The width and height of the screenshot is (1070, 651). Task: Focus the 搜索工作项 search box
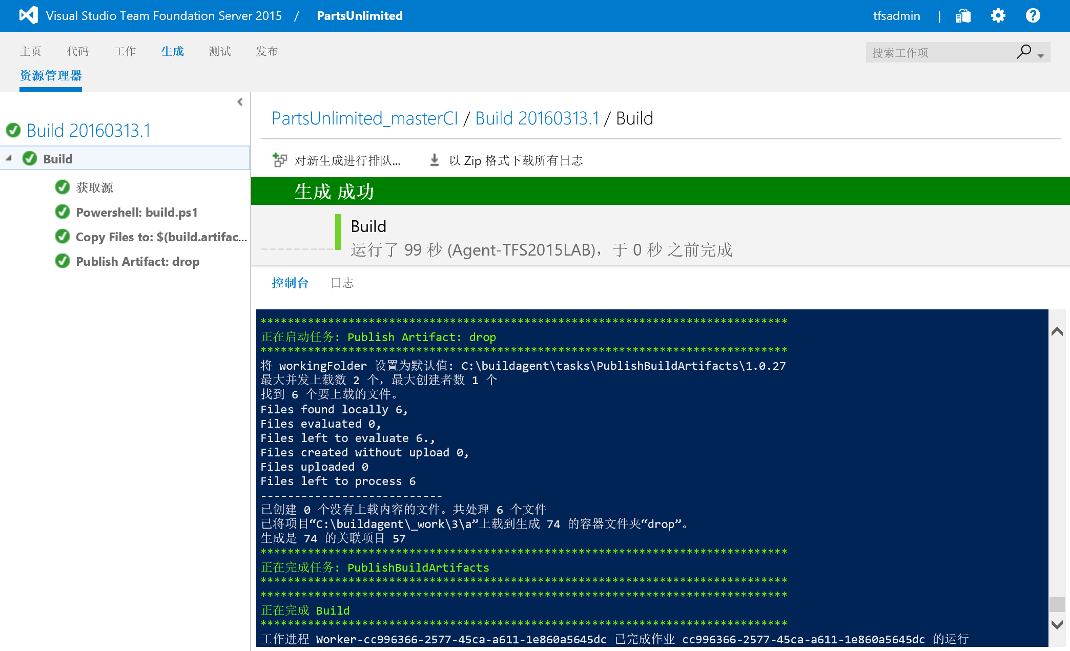tap(940, 52)
